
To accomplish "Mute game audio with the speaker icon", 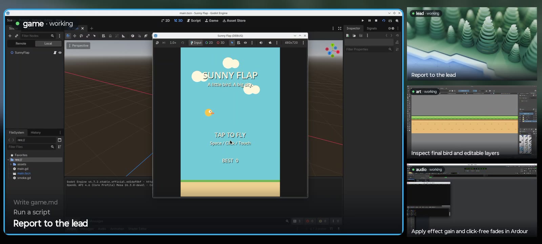I will [261, 43].
